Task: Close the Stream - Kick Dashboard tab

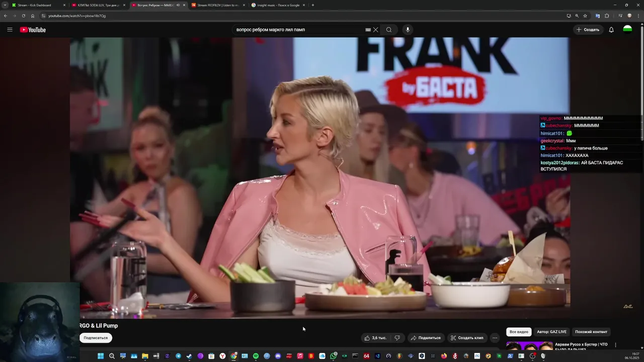Action: point(64,5)
